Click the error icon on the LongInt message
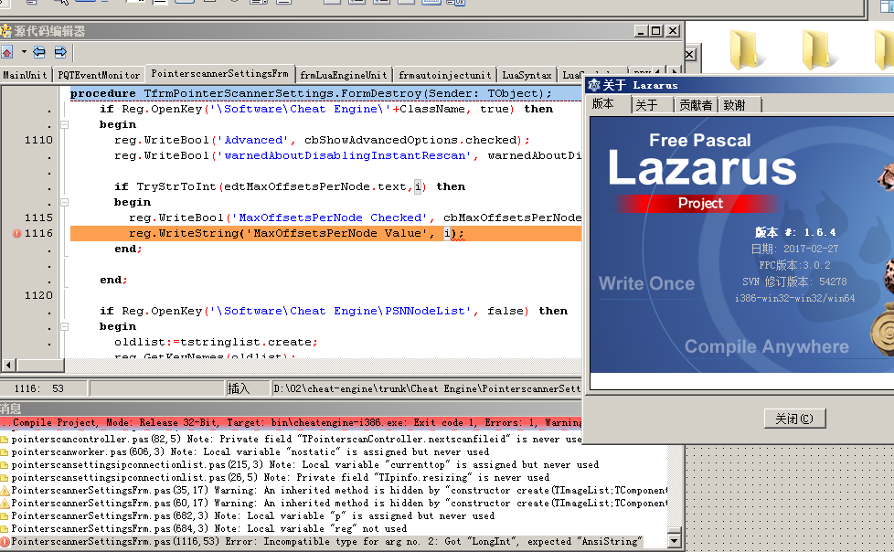This screenshot has height=552, width=894. (x=5, y=542)
